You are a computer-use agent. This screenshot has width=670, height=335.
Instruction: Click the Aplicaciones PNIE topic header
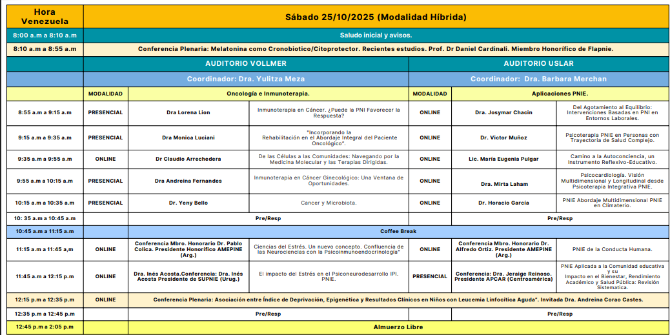pos(559,94)
